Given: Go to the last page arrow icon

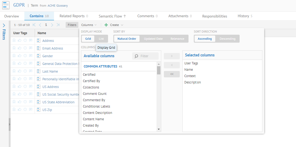Looking at the screenshot, I should (58, 25).
